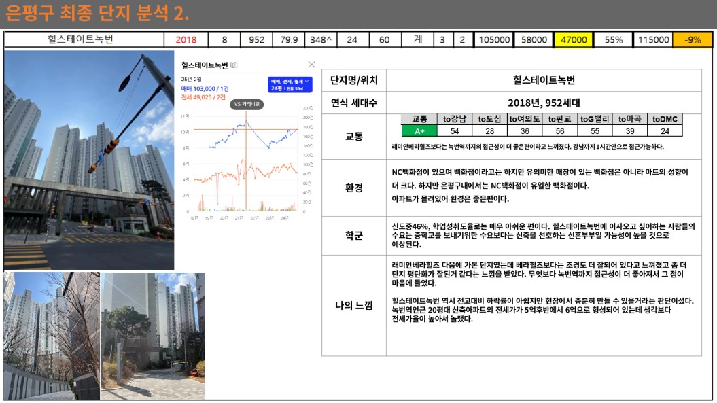Image resolution: width=717 pixels, height=403 pixels.
Task: Click the paragraph starting NC백화점이 있으며
Action: tap(540, 179)
